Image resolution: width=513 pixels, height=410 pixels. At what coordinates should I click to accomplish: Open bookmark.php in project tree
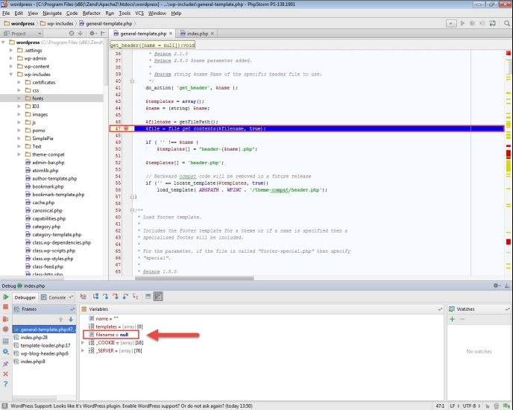tap(48, 186)
